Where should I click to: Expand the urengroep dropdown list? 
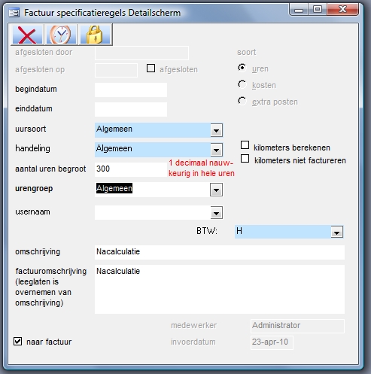point(216,190)
